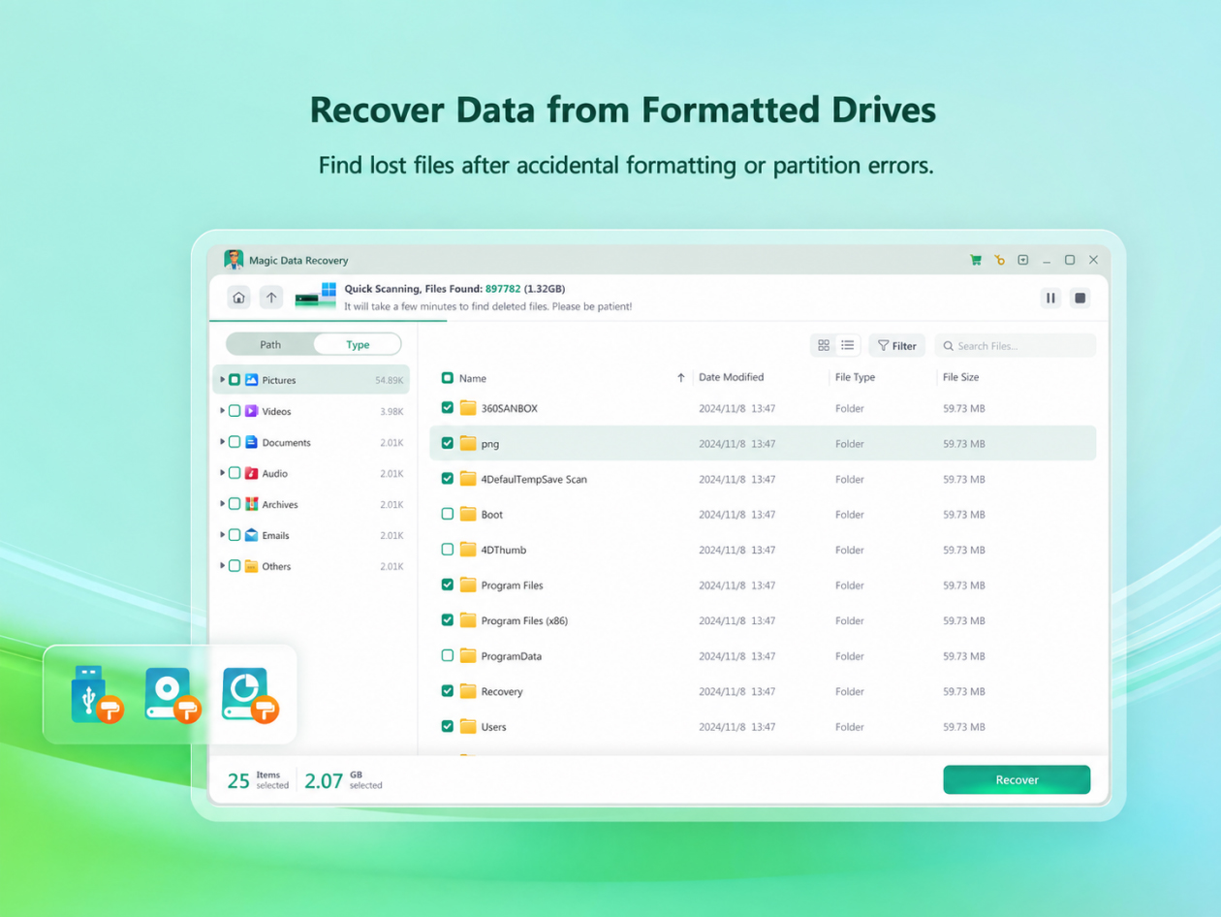Expand the Emails tree node
The image size is (1221, 917).
[222, 535]
